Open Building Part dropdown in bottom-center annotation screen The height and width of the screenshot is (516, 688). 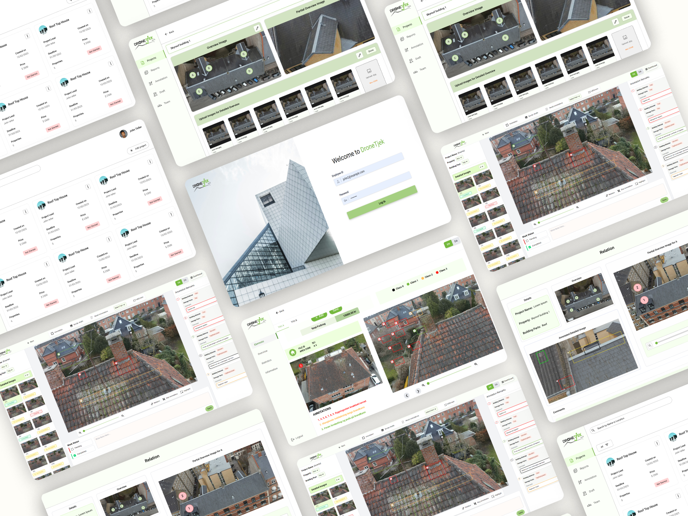(x=322, y=475)
